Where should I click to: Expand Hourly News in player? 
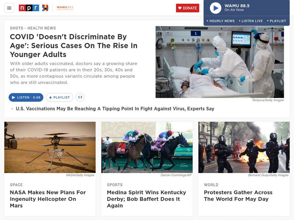[x=221, y=21]
